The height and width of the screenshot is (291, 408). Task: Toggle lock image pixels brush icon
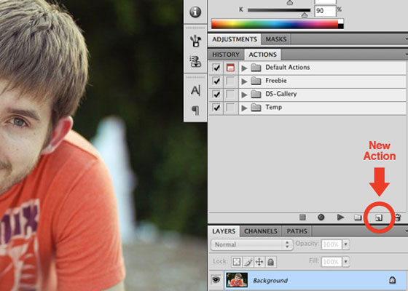(x=248, y=262)
